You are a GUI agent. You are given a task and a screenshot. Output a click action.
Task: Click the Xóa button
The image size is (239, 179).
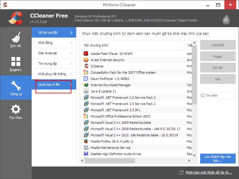[218, 79]
